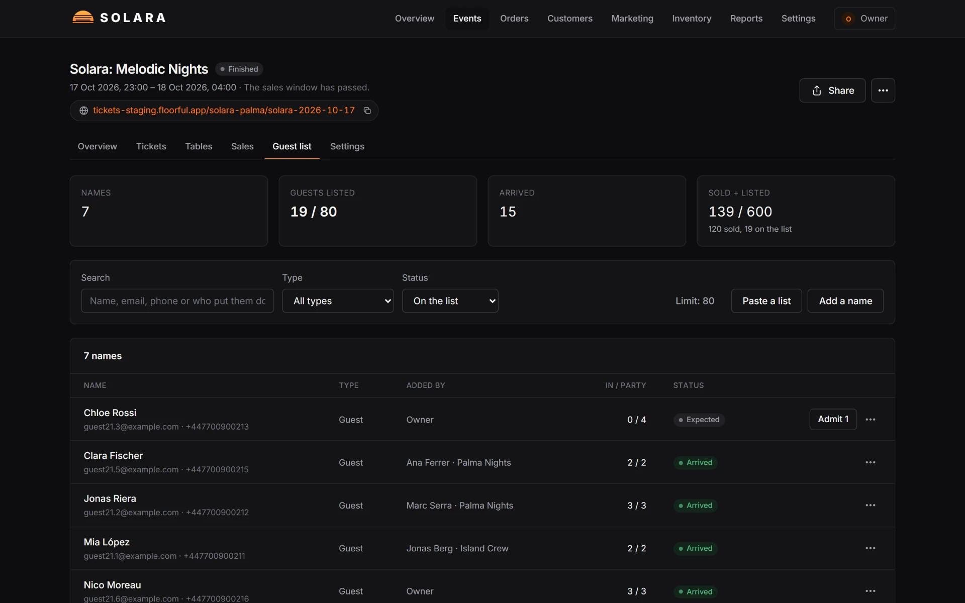Image resolution: width=965 pixels, height=603 pixels.
Task: Copy the event ticket URL
Action: point(367,111)
